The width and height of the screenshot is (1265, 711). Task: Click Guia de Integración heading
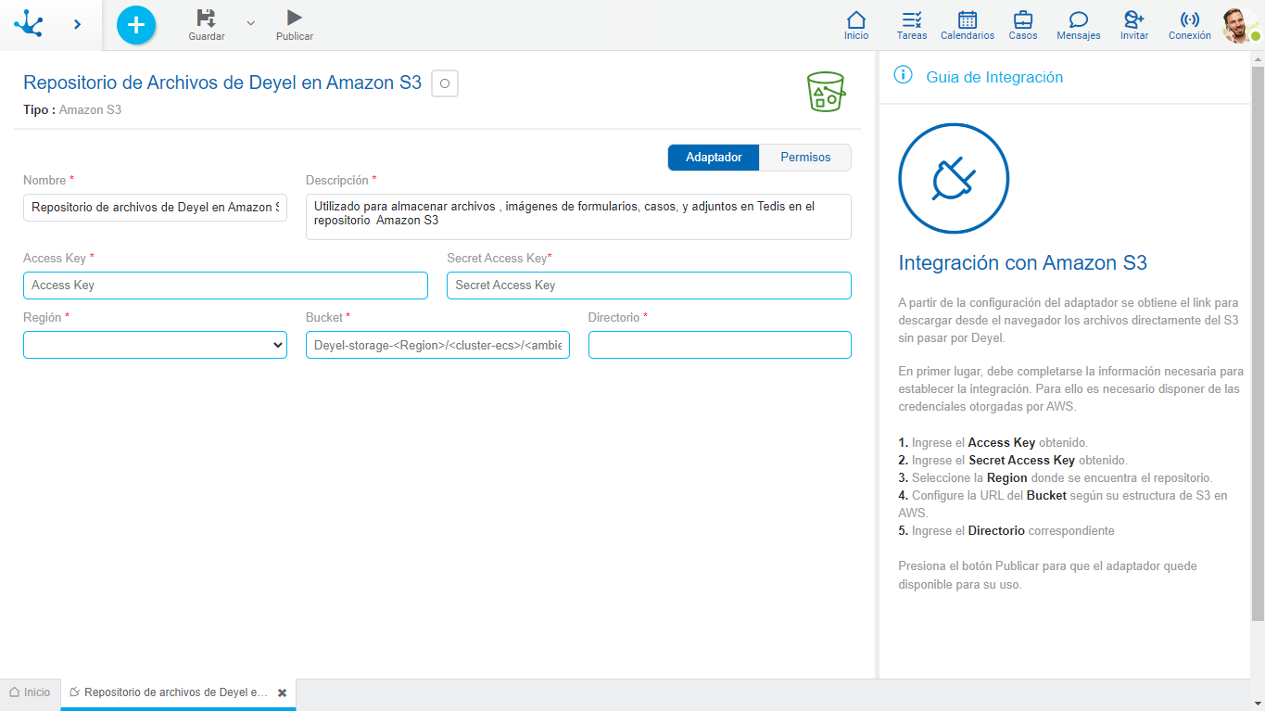tap(994, 78)
